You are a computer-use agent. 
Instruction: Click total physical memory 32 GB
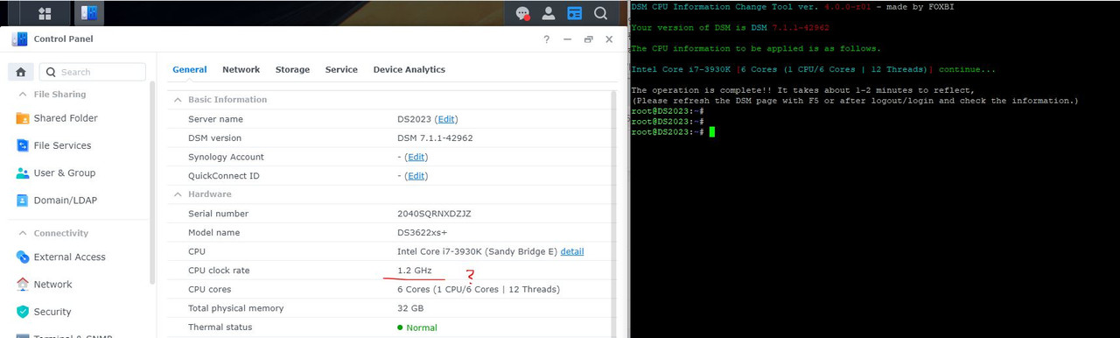(410, 308)
